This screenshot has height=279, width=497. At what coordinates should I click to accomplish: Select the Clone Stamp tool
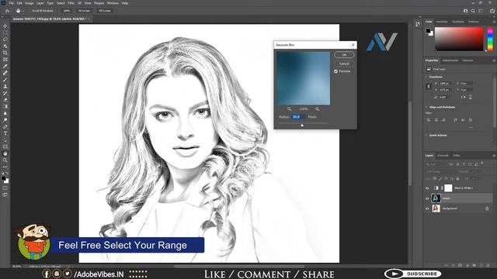pos(5,86)
